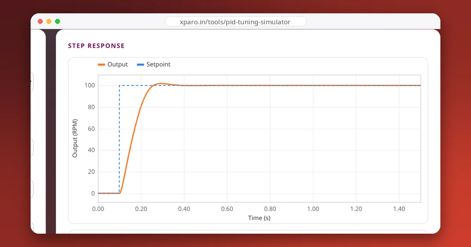Screen dimensions: 471x247
Task: Click the yellow minimize window button
Action: pyautogui.click(x=49, y=22)
